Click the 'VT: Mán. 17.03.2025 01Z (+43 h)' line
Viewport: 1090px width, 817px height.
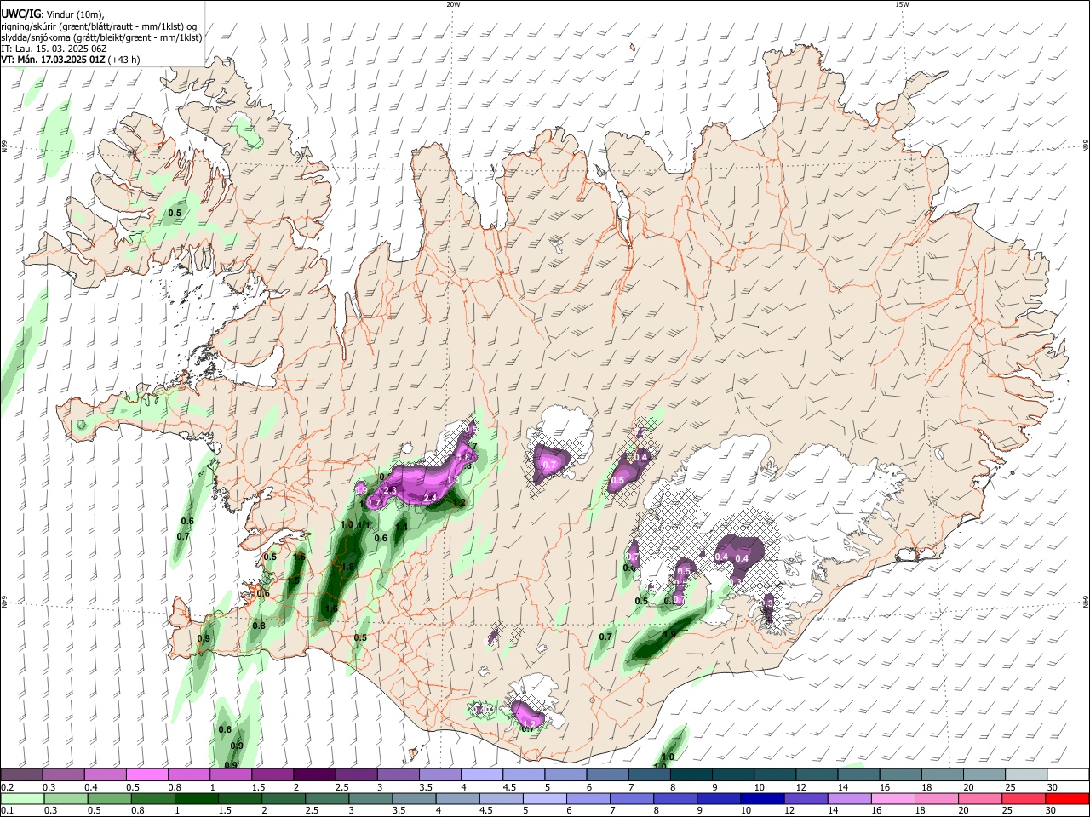tap(71, 60)
